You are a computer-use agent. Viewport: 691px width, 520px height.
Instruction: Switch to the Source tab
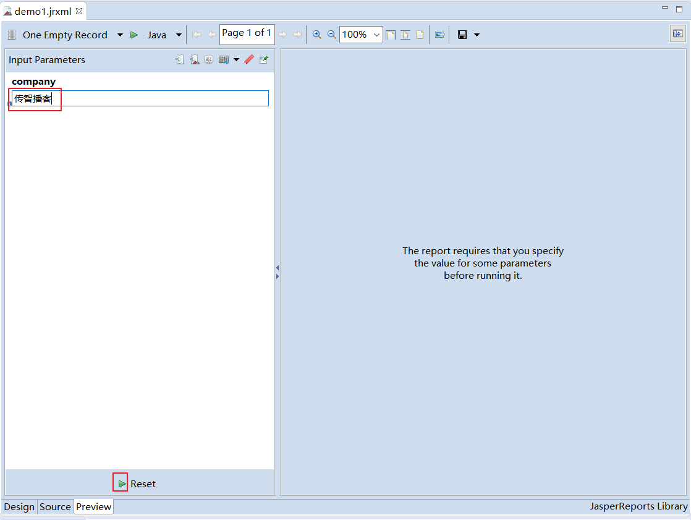click(55, 506)
